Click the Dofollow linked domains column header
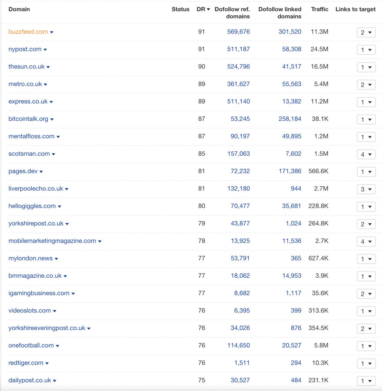This screenshot has height=391, width=382. 280,13
